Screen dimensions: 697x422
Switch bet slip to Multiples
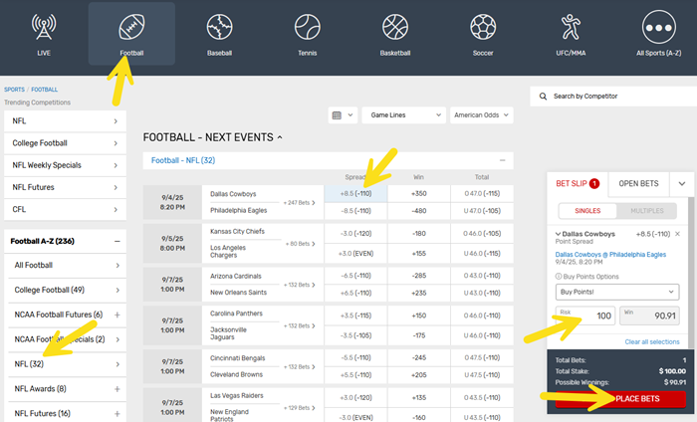point(646,211)
